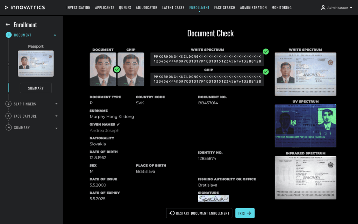Screen dimensions: 358x224
Task: Click the Summary button under Passport
Action: click(36, 88)
